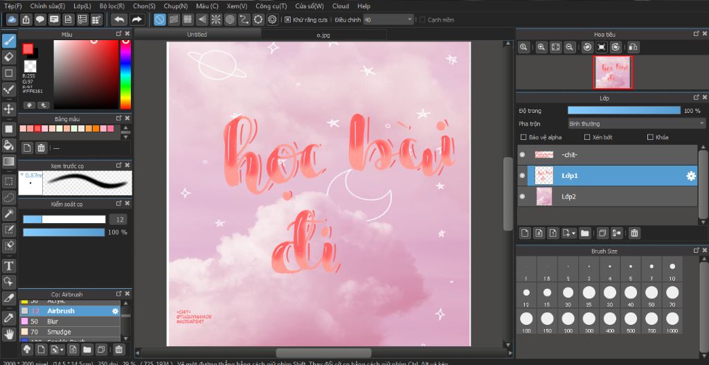Open the Chỉnh sửa(E) menu
This screenshot has height=365, width=709.
tap(48, 6)
